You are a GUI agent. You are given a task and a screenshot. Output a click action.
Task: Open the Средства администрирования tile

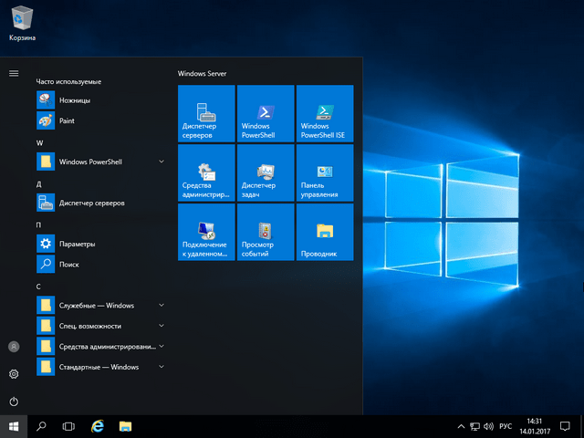(x=206, y=172)
